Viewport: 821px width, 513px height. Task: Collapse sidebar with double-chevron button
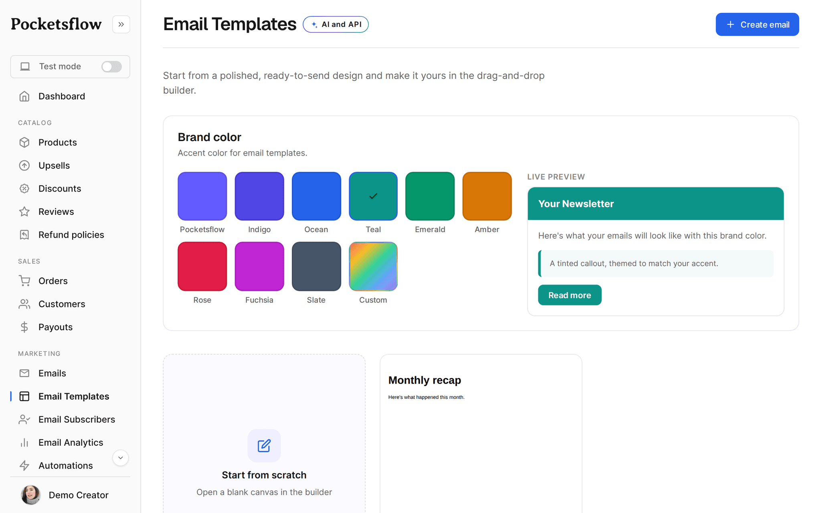(x=121, y=24)
